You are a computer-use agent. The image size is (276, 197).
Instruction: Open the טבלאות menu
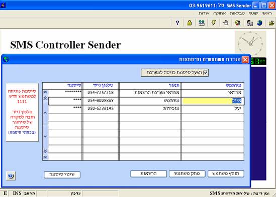237,14
